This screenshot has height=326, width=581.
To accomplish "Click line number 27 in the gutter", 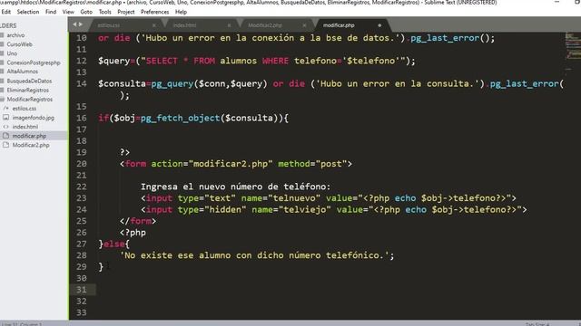I will click(82, 244).
